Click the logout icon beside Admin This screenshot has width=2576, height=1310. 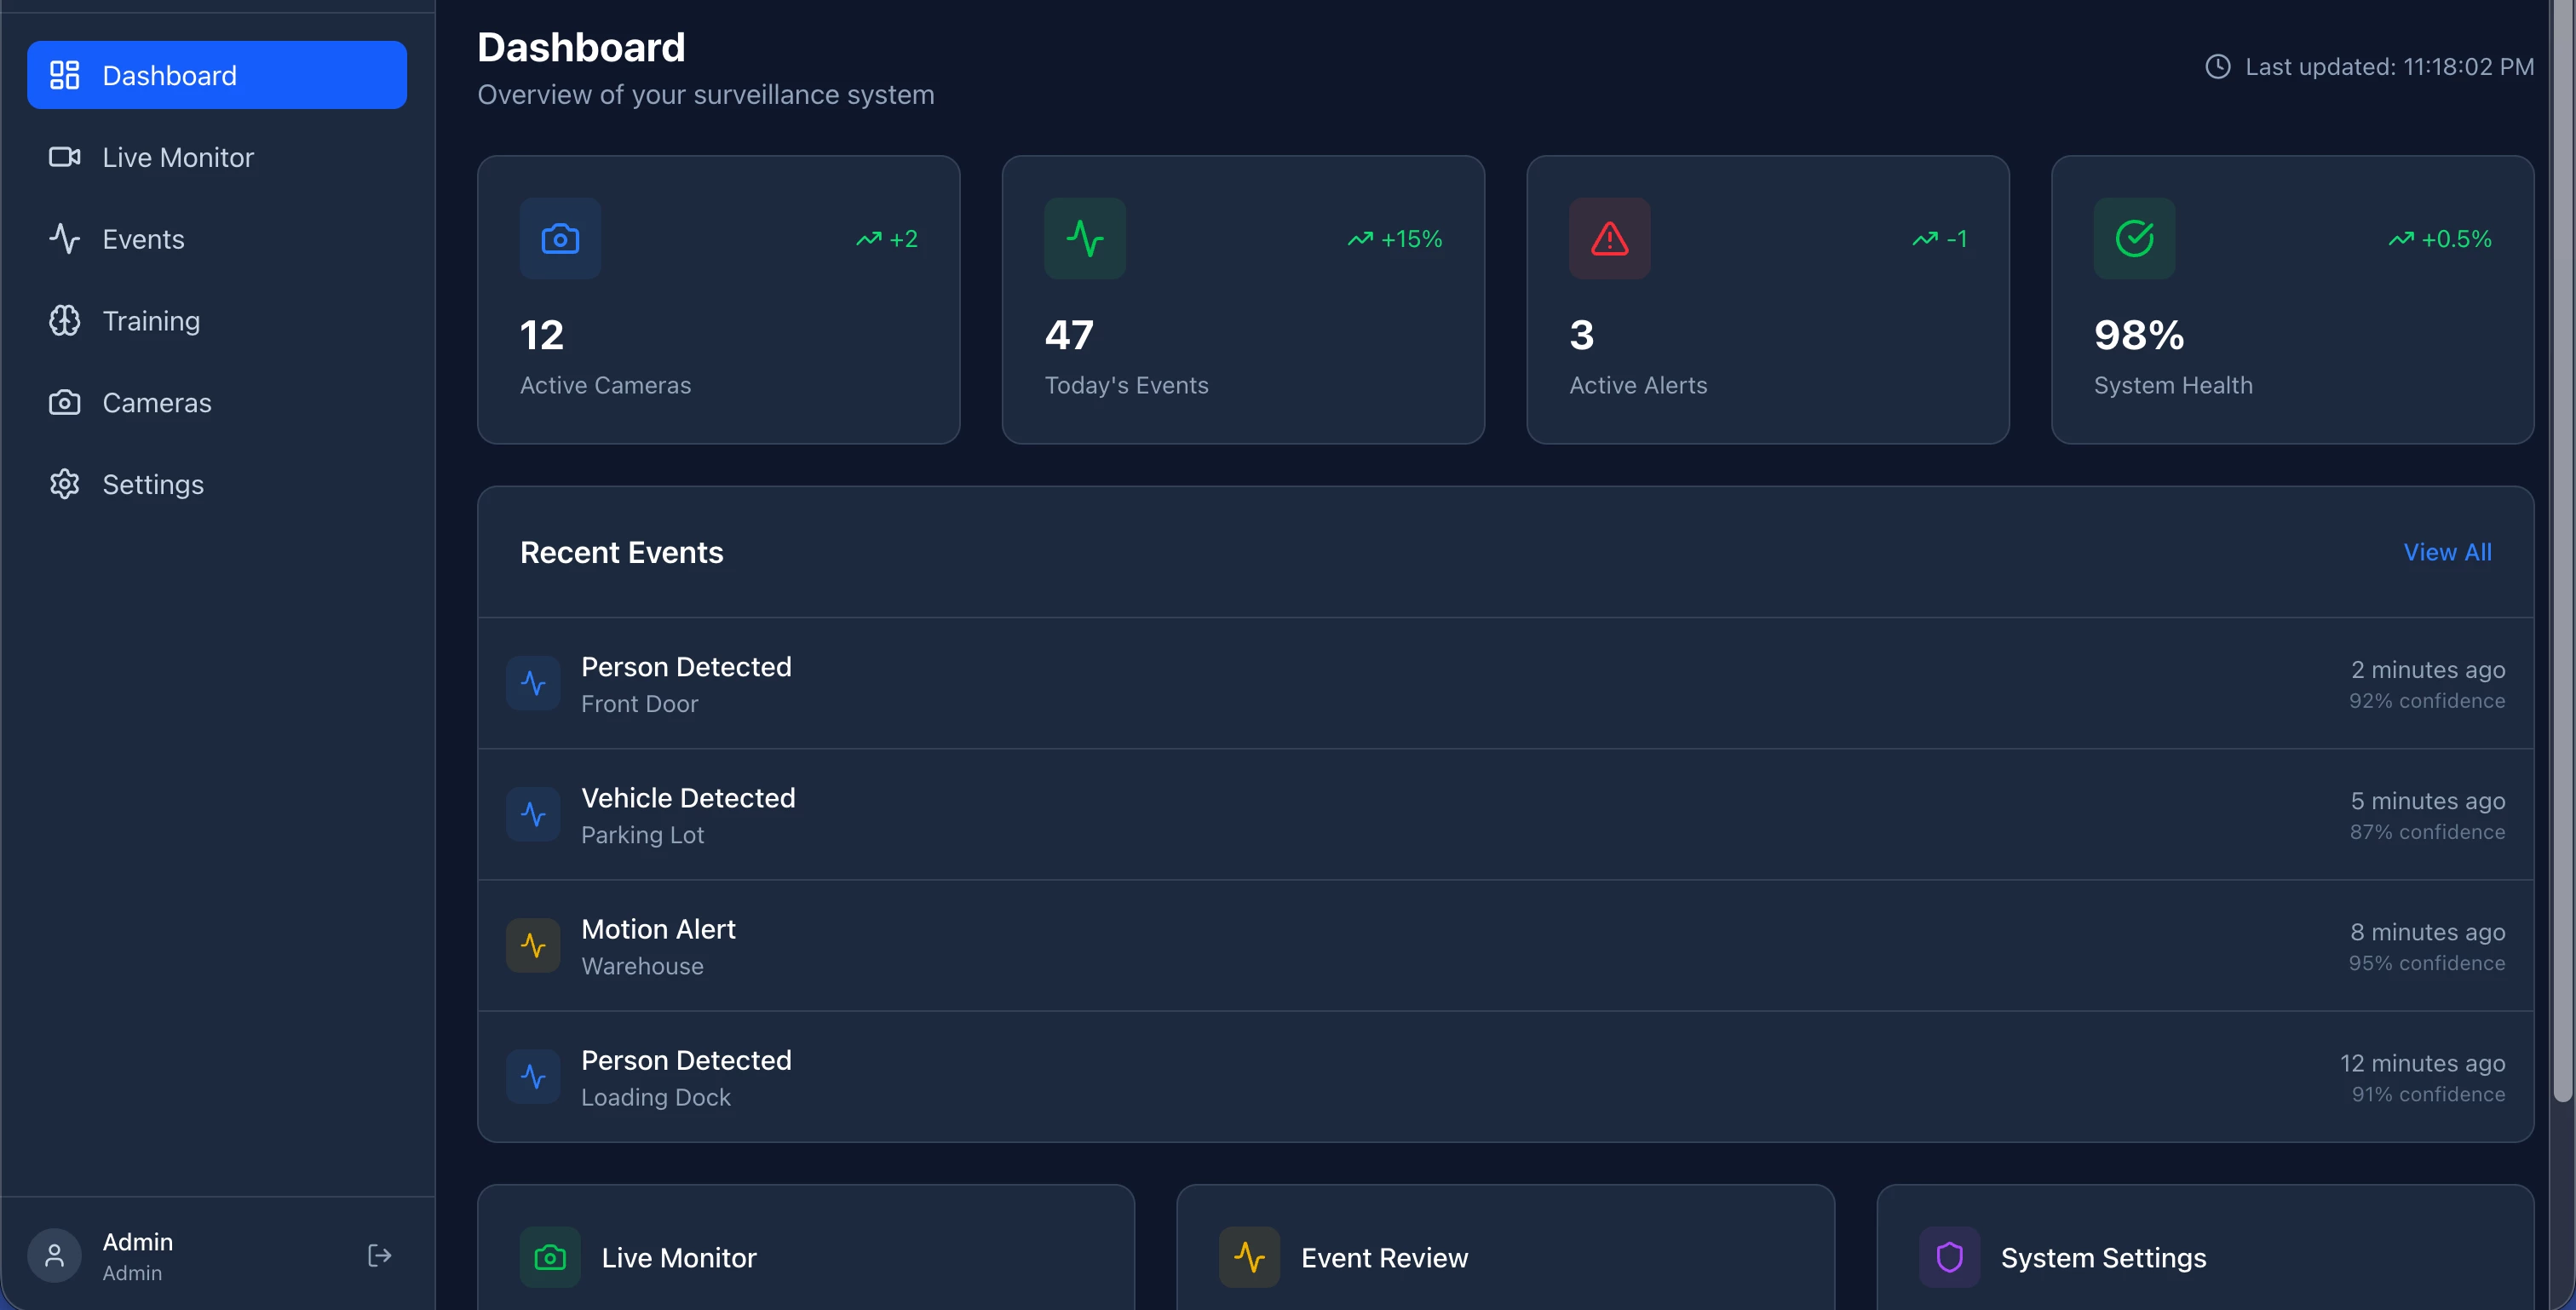(379, 1255)
